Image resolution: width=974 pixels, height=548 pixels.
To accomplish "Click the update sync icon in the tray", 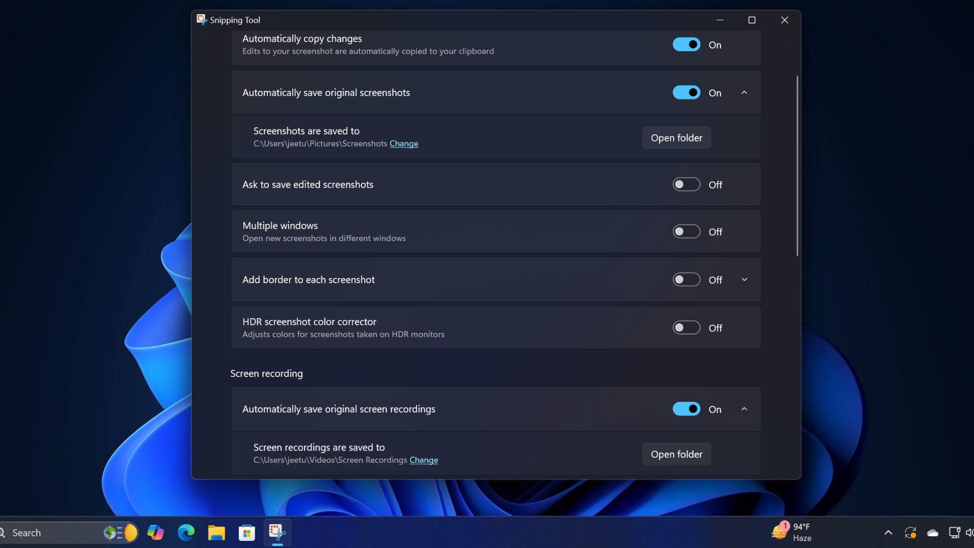I will (911, 532).
